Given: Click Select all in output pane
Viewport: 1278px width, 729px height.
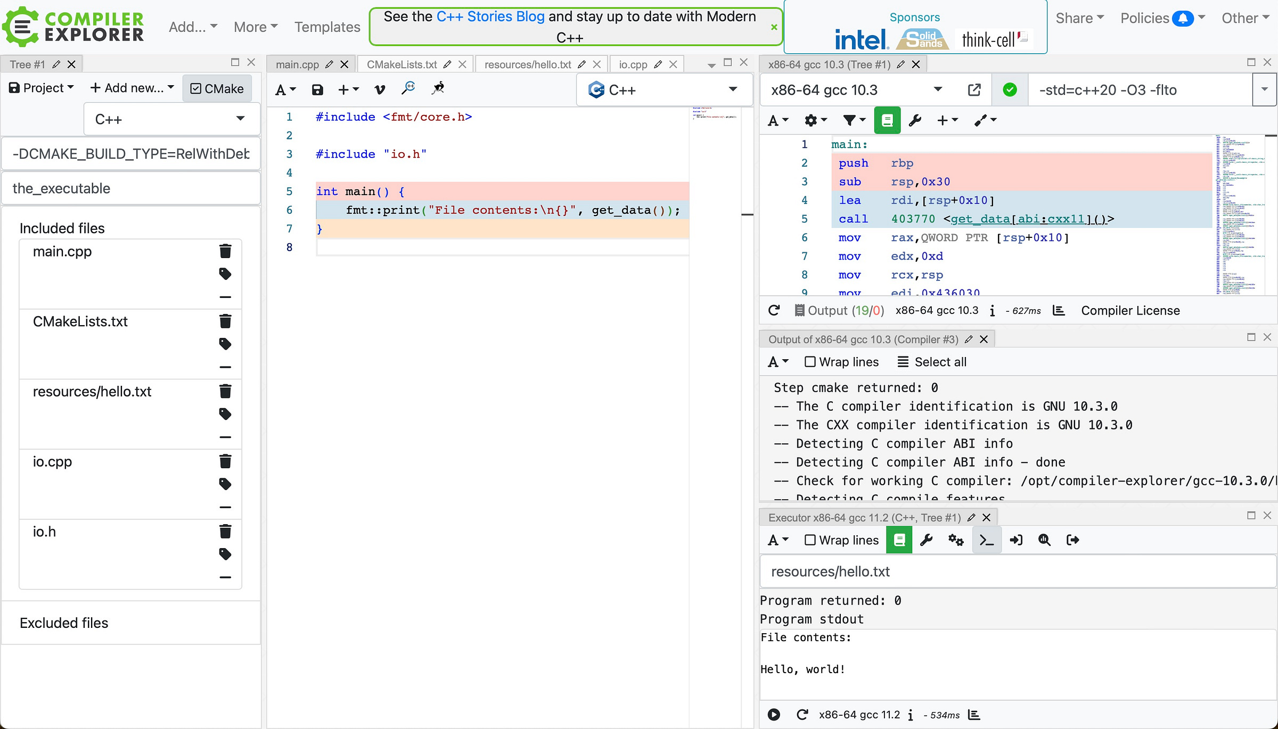Looking at the screenshot, I should pyautogui.click(x=932, y=362).
